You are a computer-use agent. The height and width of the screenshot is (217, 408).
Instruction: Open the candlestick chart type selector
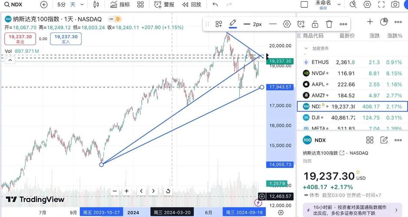tap(96, 4)
